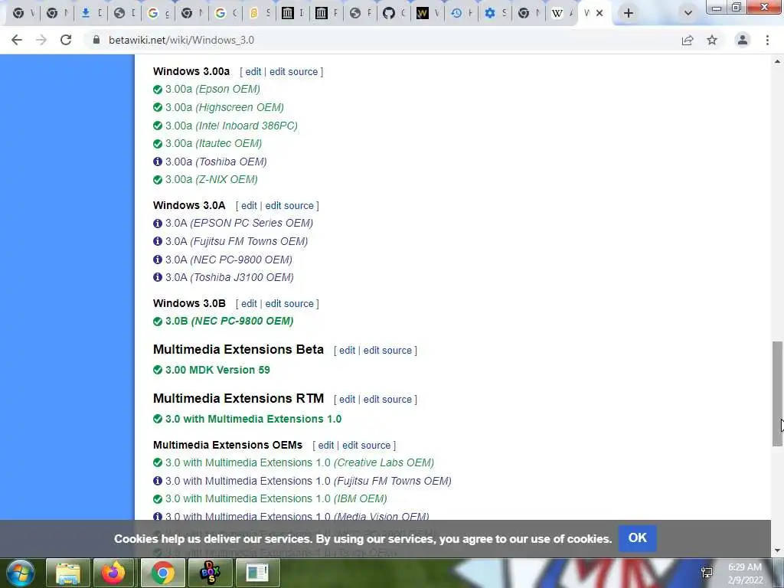Edit source of Multimedia Extensions RTM

387,400
